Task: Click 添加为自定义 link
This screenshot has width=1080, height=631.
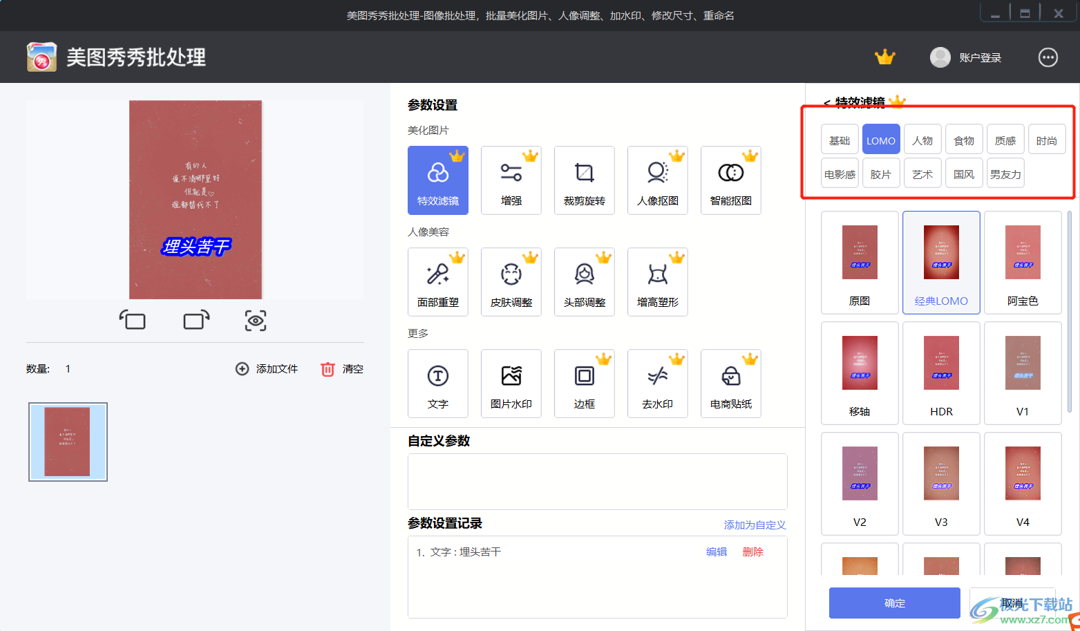Action: click(x=755, y=525)
